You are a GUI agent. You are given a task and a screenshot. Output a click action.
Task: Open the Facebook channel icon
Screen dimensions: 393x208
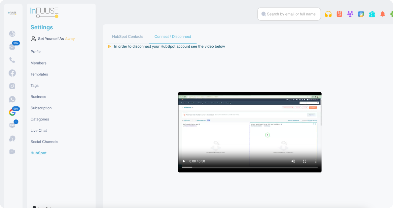[12, 73]
